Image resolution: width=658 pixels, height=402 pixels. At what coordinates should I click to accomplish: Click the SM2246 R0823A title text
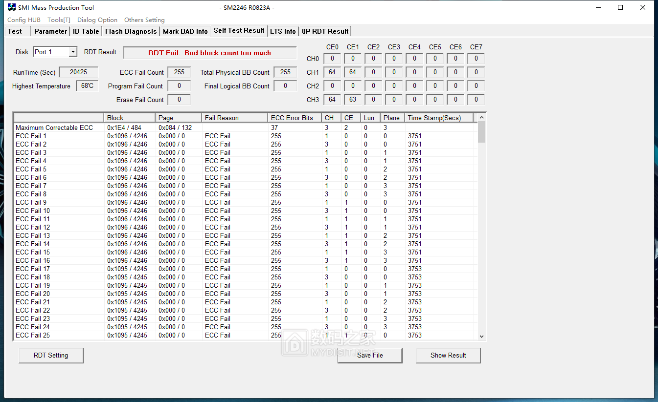point(247,7)
